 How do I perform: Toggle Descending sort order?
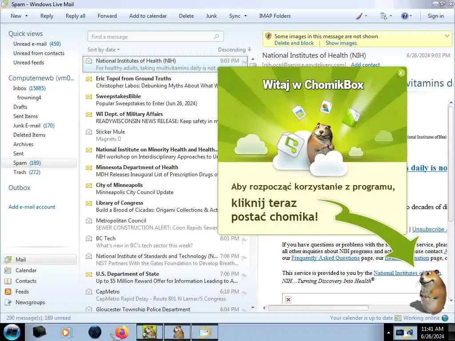[x=235, y=50]
